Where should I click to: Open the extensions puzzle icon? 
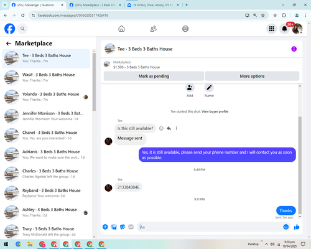(284, 16)
